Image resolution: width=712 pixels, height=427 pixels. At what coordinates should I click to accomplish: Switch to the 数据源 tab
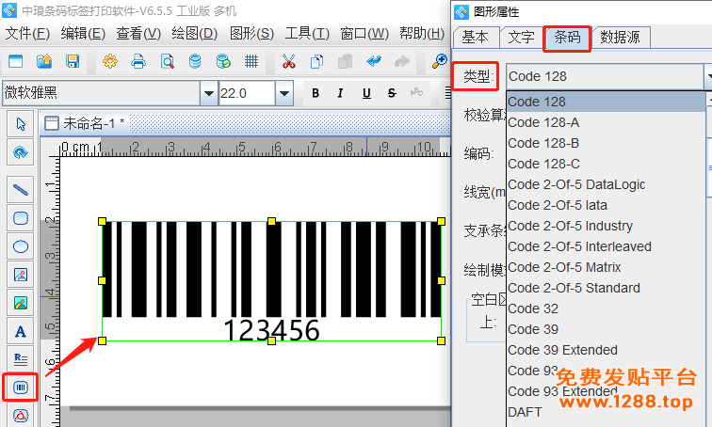tap(621, 38)
